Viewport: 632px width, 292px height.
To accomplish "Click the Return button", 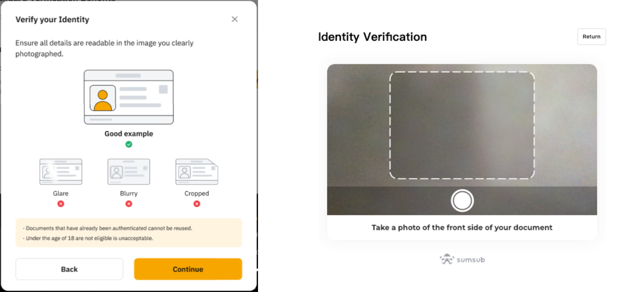I will 591,37.
